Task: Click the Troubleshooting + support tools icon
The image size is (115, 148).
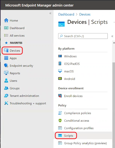Action: pos(6,103)
